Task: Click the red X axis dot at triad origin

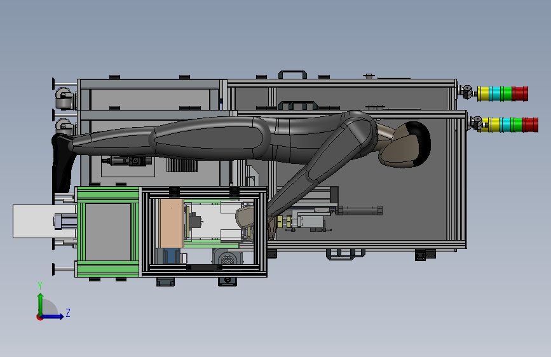Action: point(39,318)
